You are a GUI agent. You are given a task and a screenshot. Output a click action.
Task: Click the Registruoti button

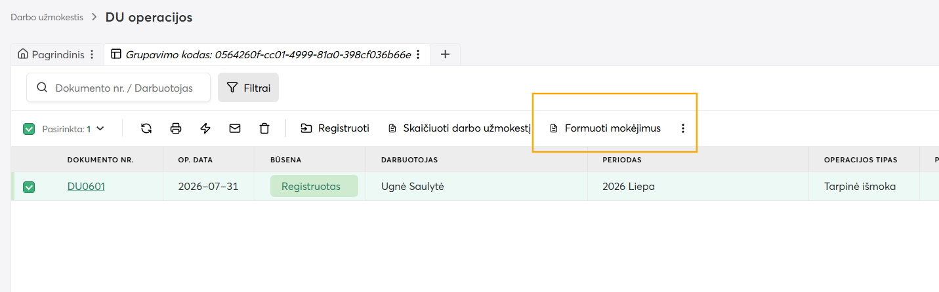(335, 128)
